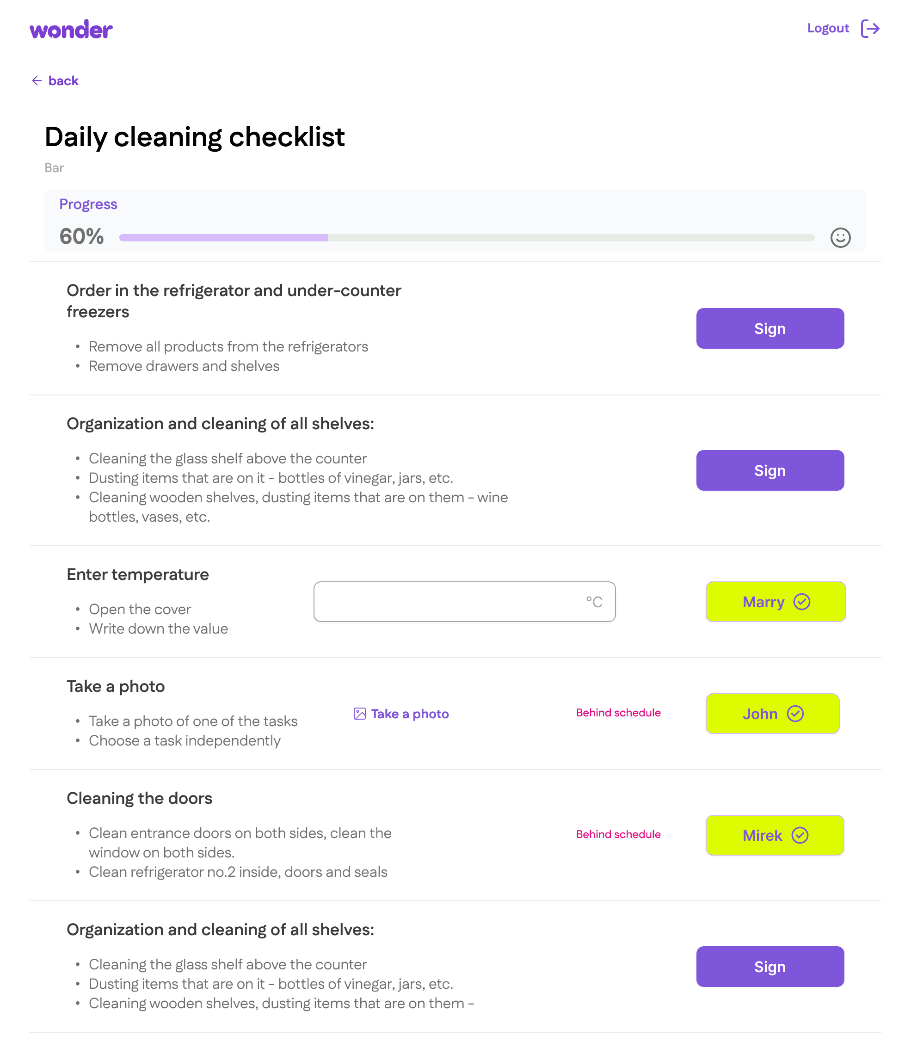The image size is (911, 1060).
Task: Focus the temperature °C input field
Action: [x=450, y=602]
